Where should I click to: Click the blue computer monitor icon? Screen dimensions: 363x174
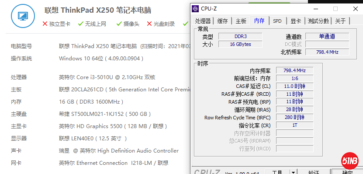[23, 16]
